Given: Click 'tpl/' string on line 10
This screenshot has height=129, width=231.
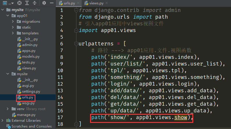Looking at the screenshot, I should coord(117,70).
